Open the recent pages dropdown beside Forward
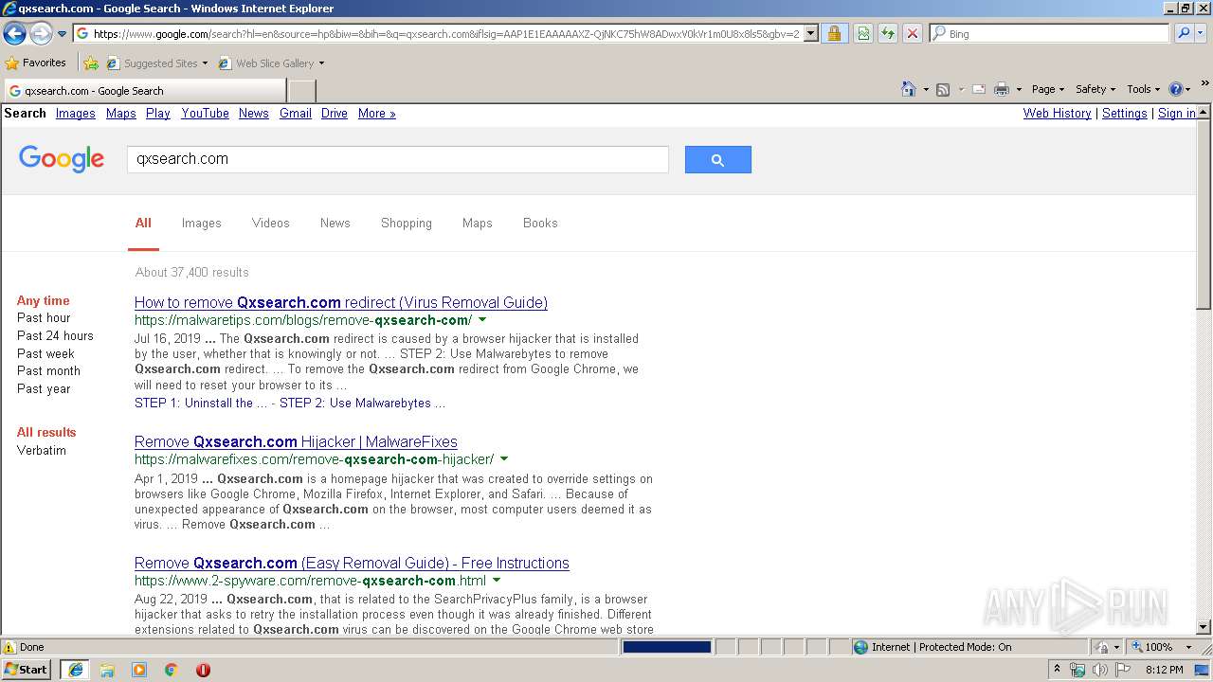1213x682 pixels. pos(62,34)
